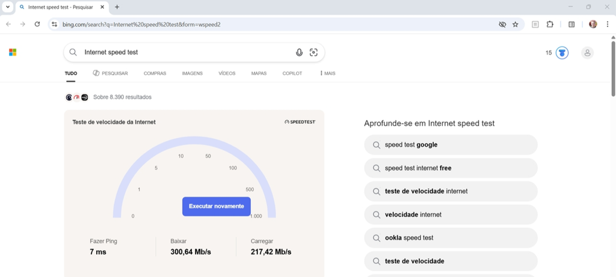Restore down the browser window
Image resolution: width=616 pixels, height=277 pixels.
[588, 7]
